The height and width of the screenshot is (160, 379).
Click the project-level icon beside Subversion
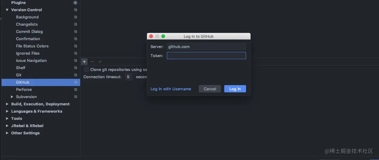tap(76, 97)
